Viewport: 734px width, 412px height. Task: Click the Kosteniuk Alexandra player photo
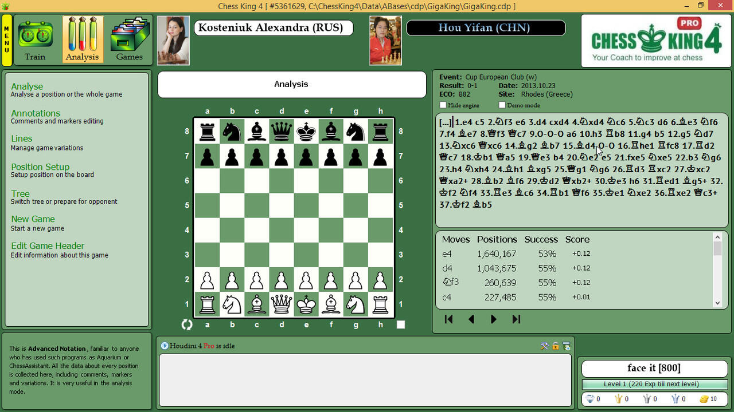[x=173, y=41]
